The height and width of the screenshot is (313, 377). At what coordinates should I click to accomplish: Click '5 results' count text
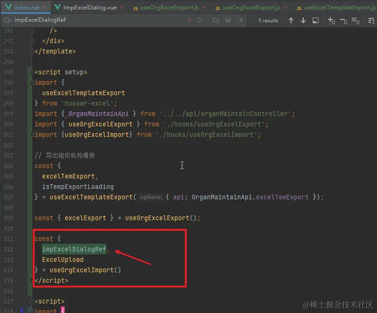click(x=268, y=21)
